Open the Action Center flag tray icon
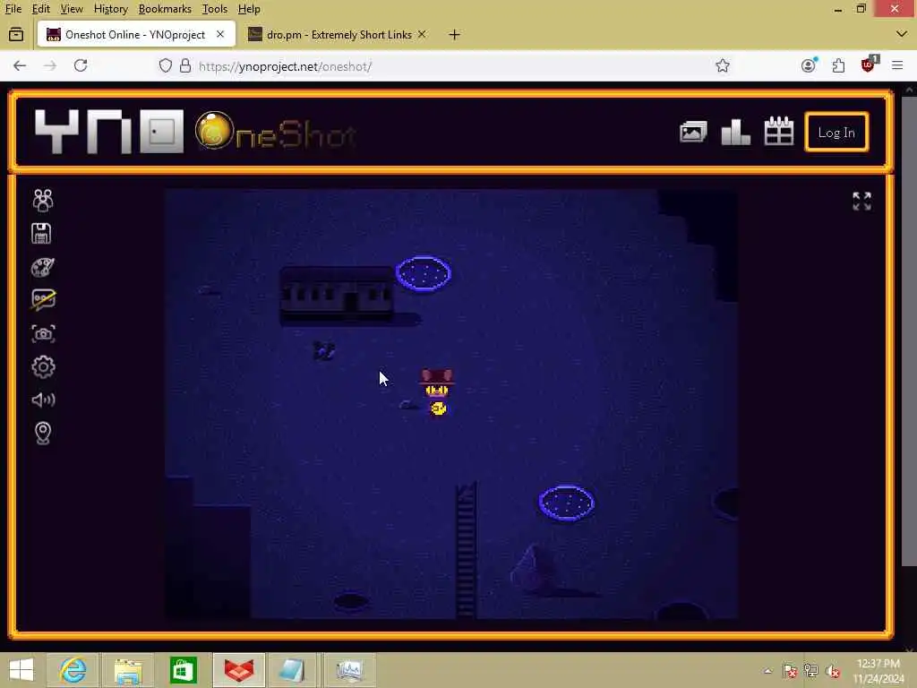The width and height of the screenshot is (917, 688). click(x=790, y=671)
